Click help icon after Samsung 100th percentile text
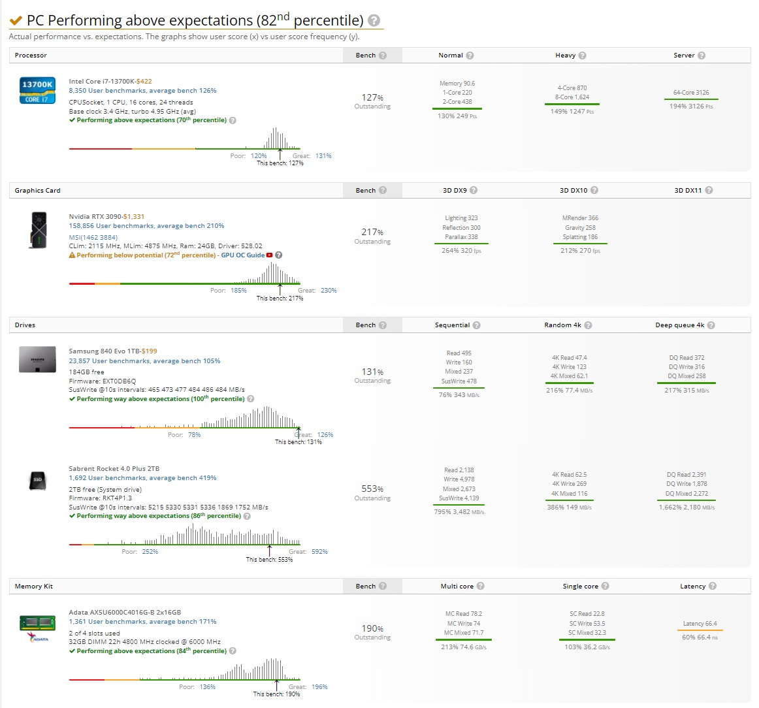This screenshot has width=759, height=708. click(251, 399)
